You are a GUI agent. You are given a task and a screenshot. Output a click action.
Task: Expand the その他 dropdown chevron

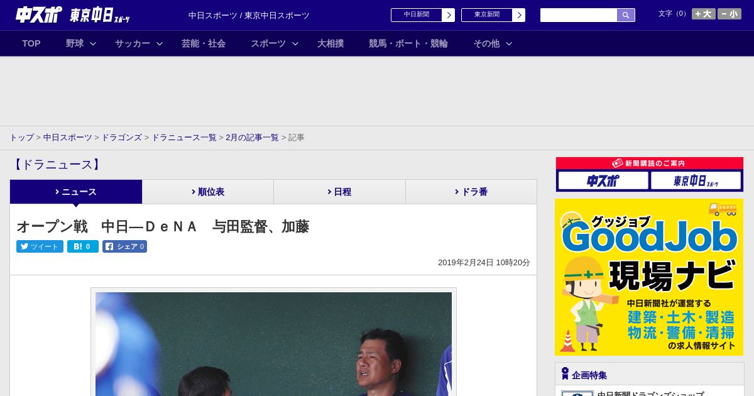(509, 43)
